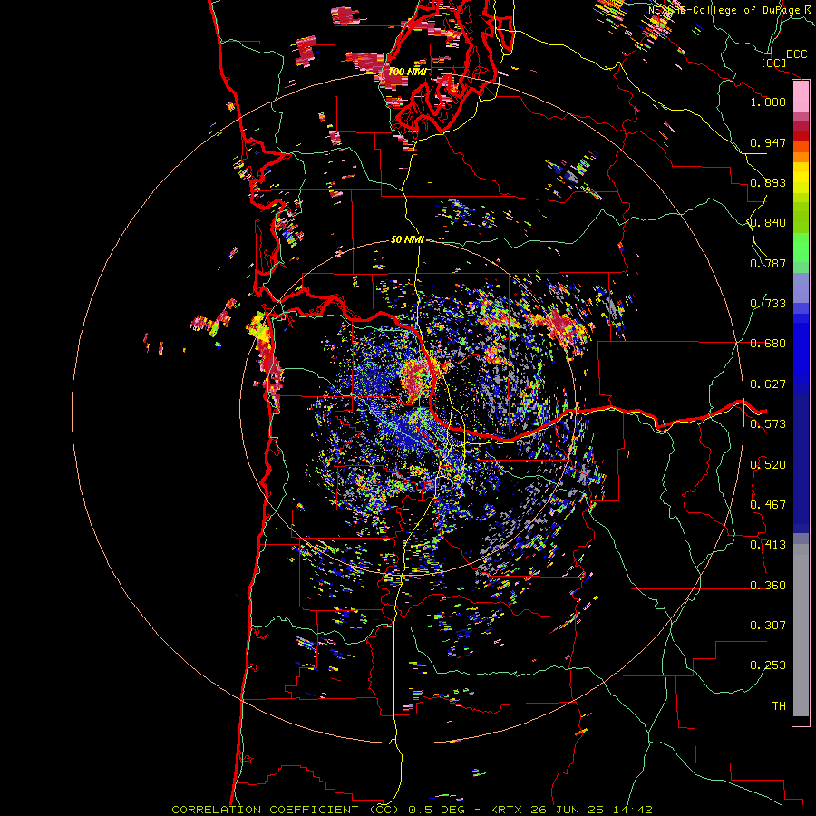Click the 26 JUN 25 date text
Image resolution: width=816 pixels, height=816 pixels.
(x=568, y=810)
